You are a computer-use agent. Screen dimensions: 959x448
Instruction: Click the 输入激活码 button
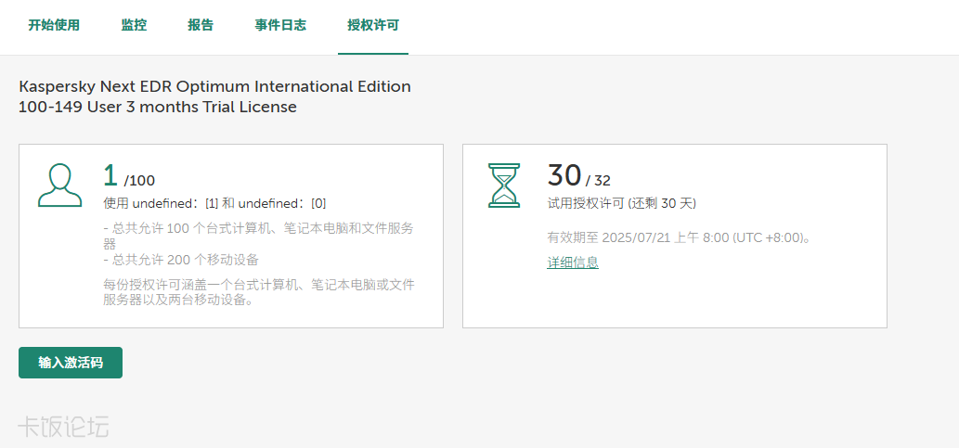point(71,363)
